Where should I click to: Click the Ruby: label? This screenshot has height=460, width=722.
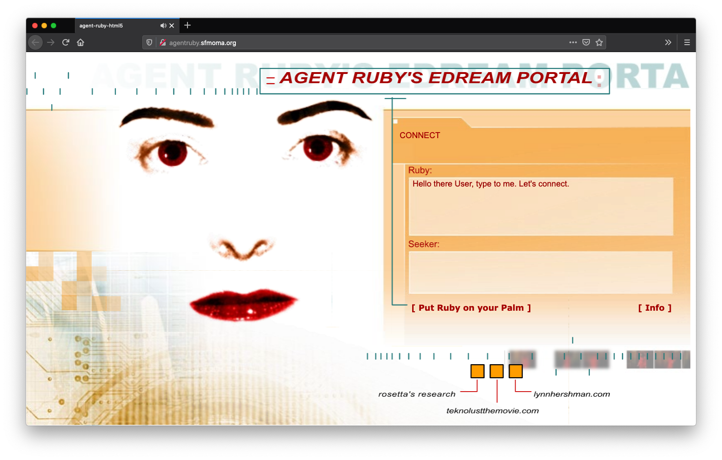(420, 170)
